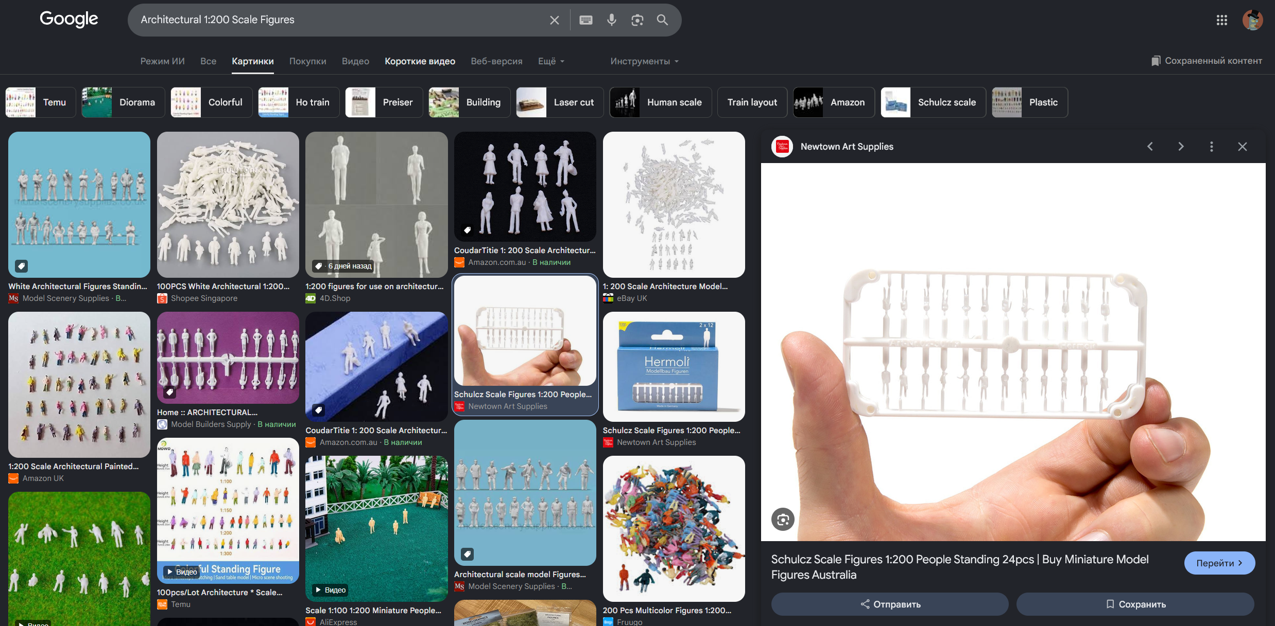This screenshot has width=1275, height=626.
Task: Select the Preiser filter chip
Action: (384, 102)
